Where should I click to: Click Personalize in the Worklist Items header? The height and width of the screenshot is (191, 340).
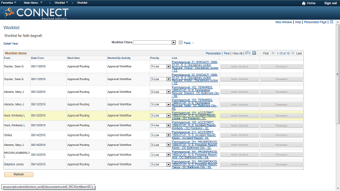click(213, 53)
